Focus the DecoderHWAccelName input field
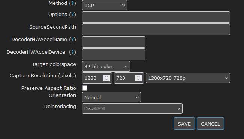Viewport: 244px width, 139px height. pos(114,42)
